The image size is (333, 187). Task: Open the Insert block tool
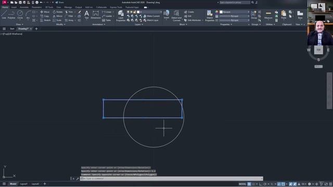[166, 15]
